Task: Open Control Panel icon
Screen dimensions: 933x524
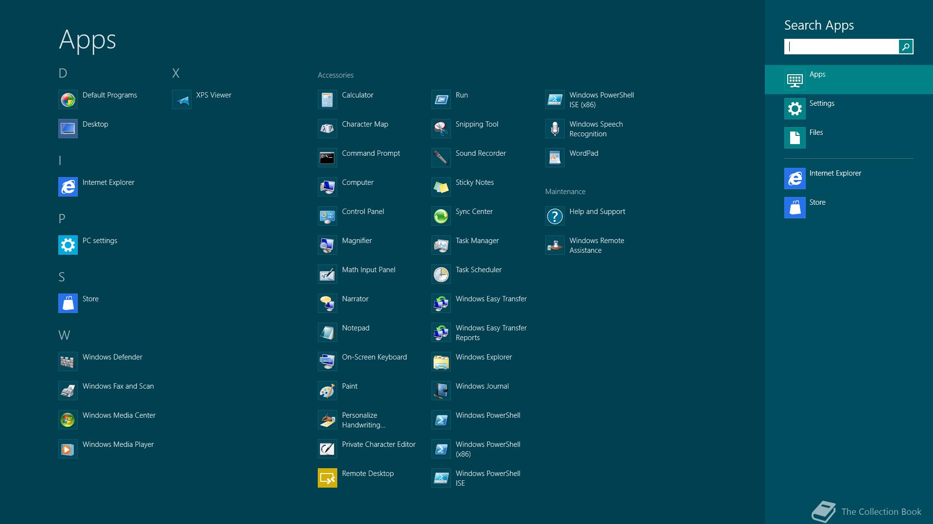Action: point(327,216)
